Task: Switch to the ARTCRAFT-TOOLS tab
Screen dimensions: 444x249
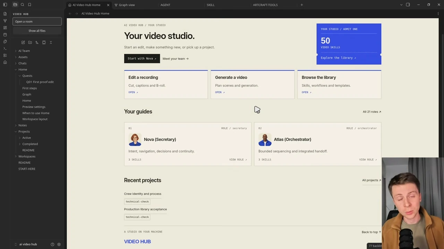Action: click(265, 5)
